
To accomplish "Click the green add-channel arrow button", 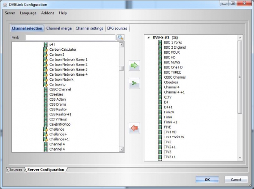I will 134,66.
